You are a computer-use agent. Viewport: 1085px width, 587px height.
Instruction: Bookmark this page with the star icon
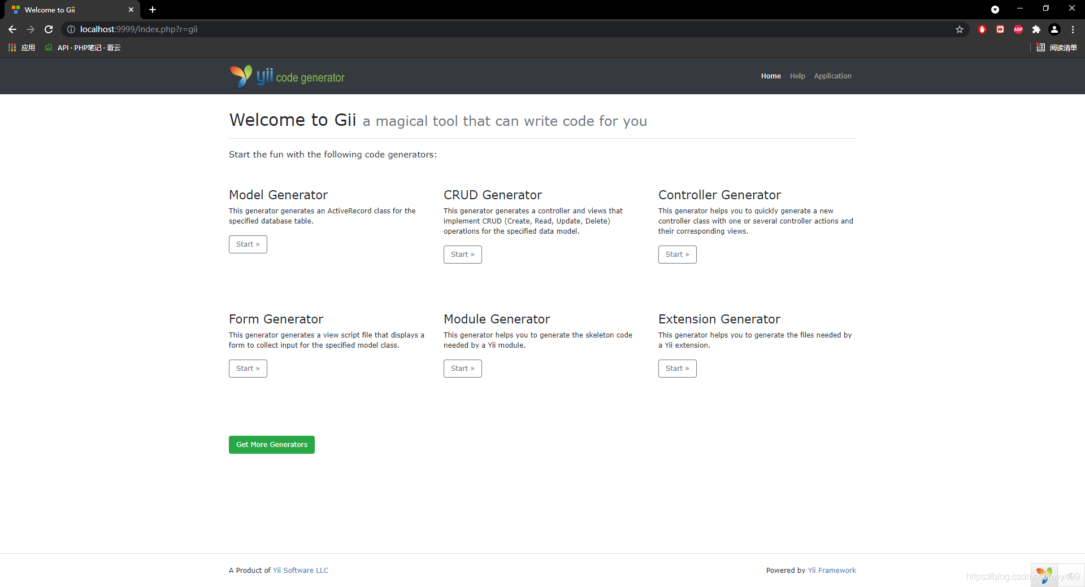[x=960, y=29]
